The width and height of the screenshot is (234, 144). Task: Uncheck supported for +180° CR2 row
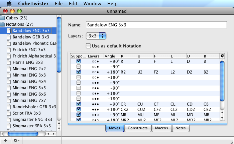coord(79,109)
